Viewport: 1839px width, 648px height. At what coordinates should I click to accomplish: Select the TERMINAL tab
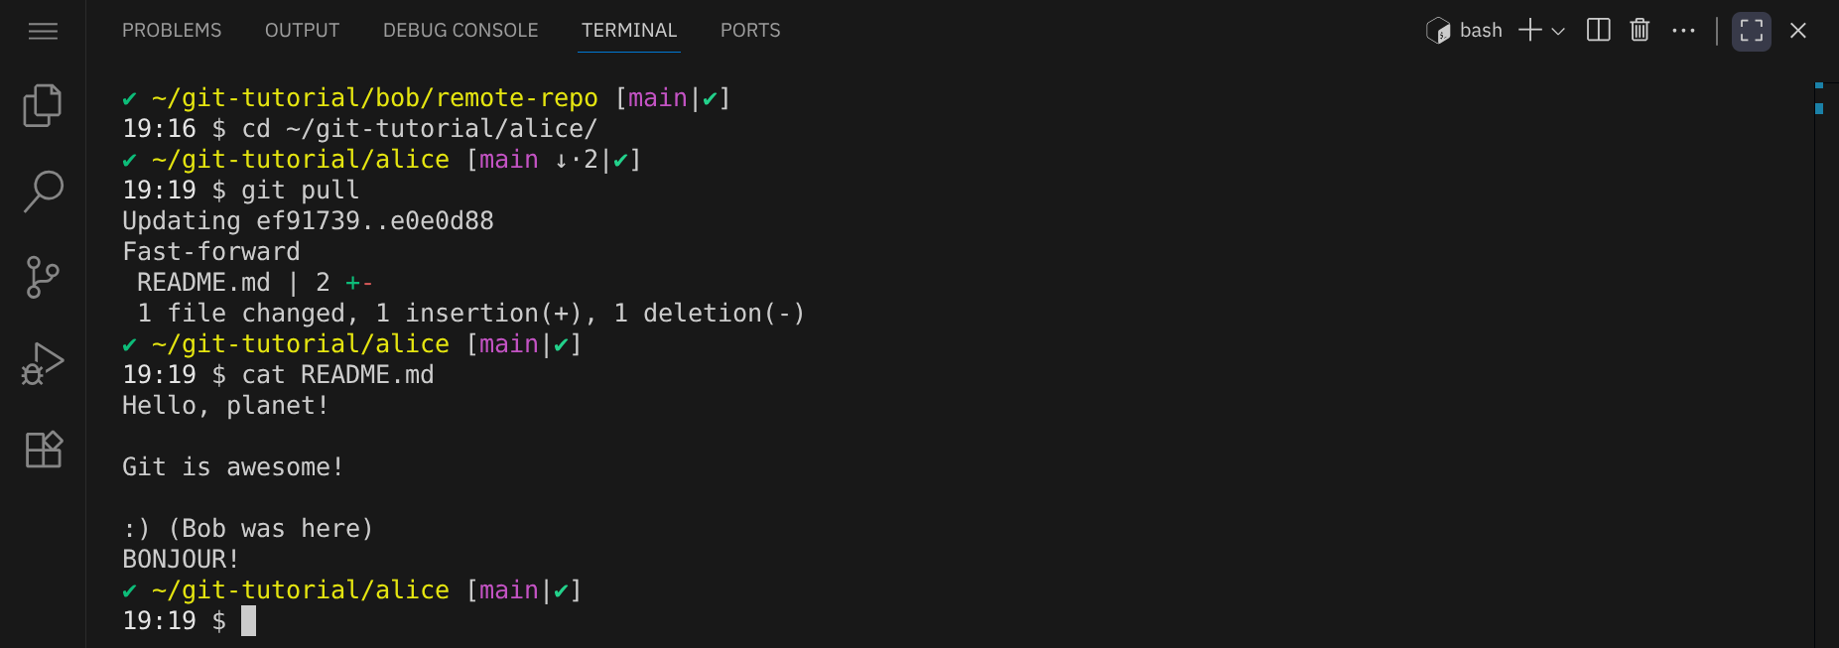(629, 31)
